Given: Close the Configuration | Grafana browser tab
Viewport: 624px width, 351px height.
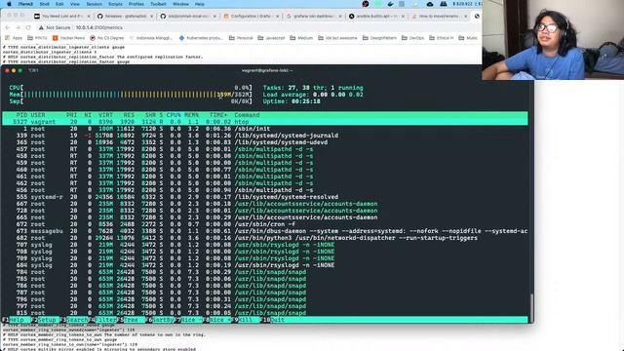Looking at the screenshot, I should 277,17.
